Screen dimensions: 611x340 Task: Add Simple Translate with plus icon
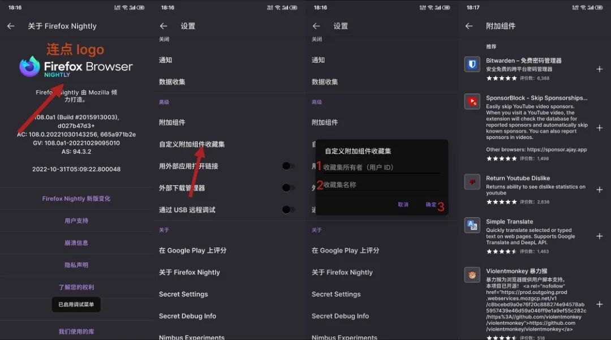(599, 236)
